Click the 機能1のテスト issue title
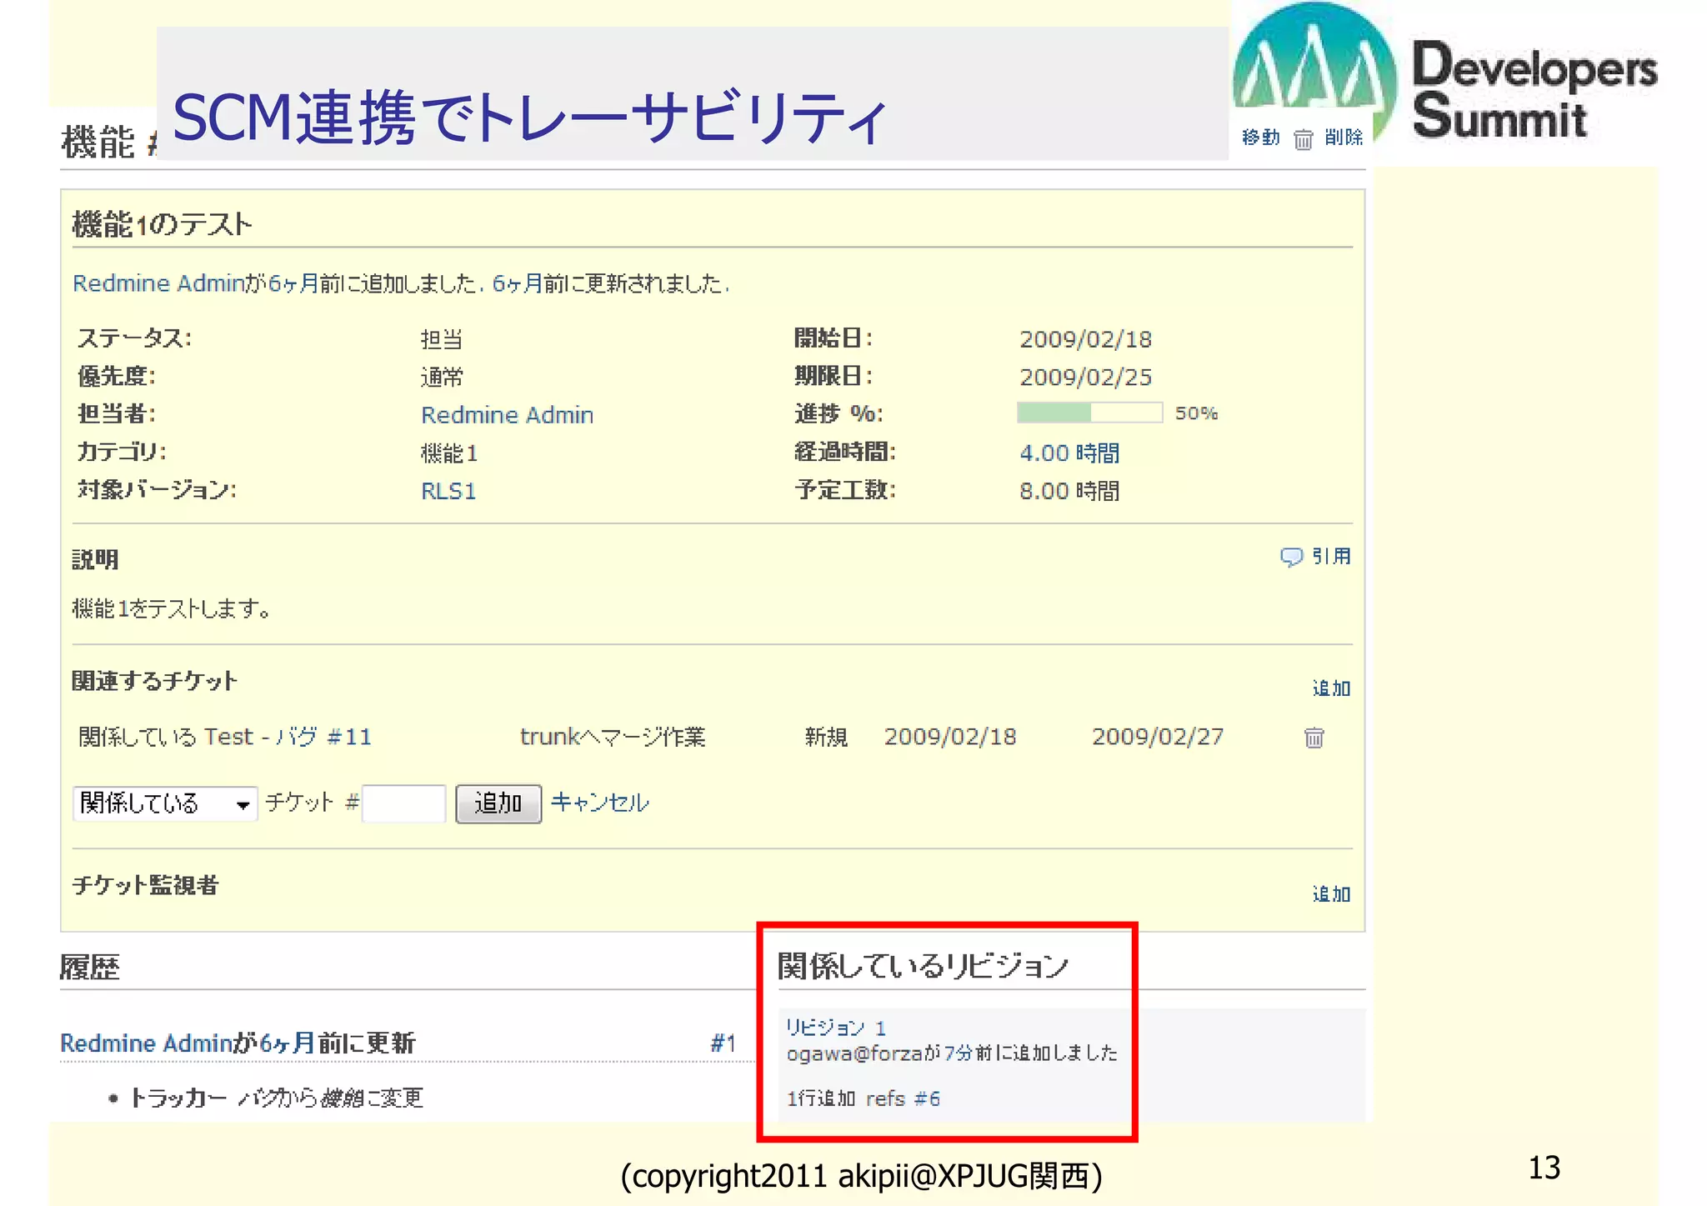This screenshot has width=1707, height=1206. [x=162, y=224]
